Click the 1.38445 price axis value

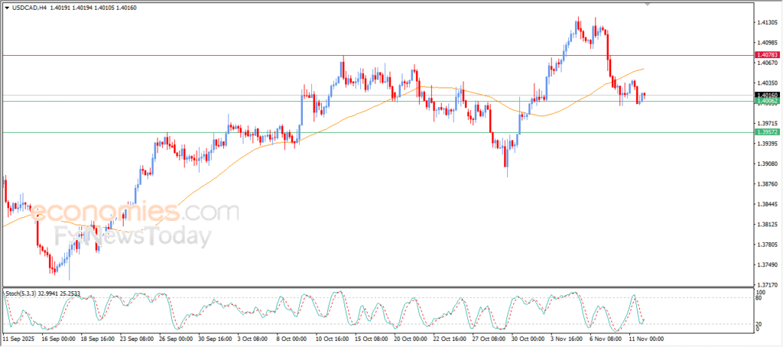click(768, 204)
